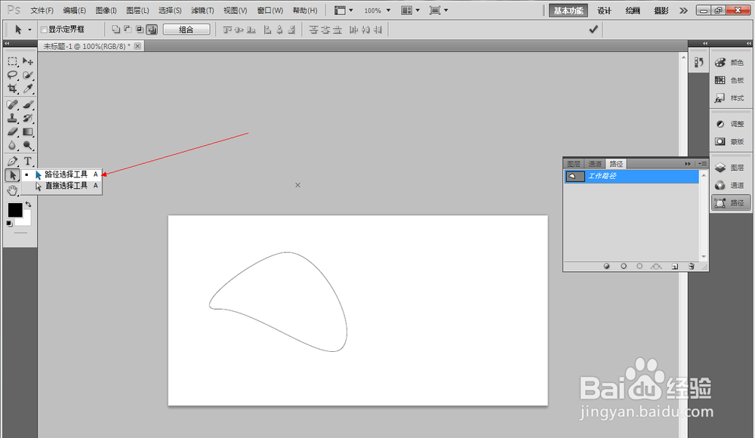Select the Gradient tool
Viewport: 755px width, 438px height.
coord(28,131)
